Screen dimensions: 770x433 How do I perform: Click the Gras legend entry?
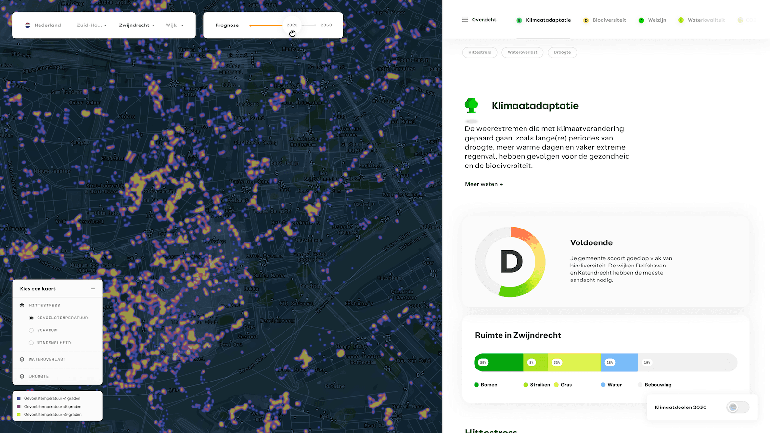563,385
